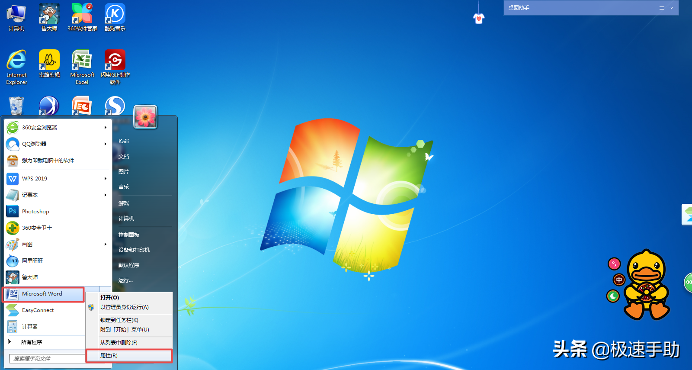Viewport: 692px width, 370px height.
Task: Expand WPS 2019 jump list arrow
Action: 106,179
